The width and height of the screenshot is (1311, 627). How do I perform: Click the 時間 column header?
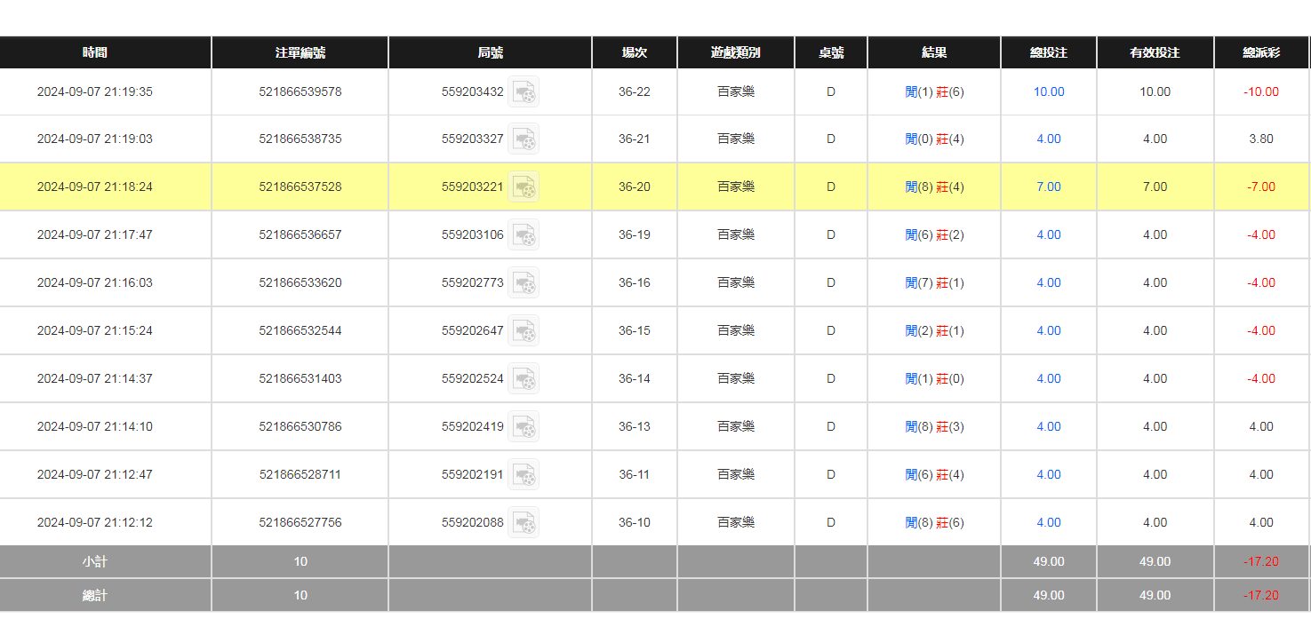(95, 53)
